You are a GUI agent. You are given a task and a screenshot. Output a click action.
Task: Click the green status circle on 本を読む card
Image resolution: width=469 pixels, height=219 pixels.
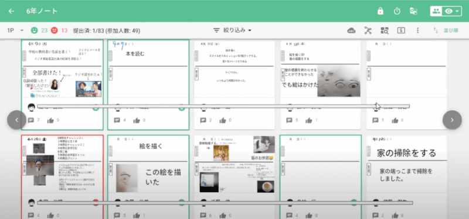182,107
